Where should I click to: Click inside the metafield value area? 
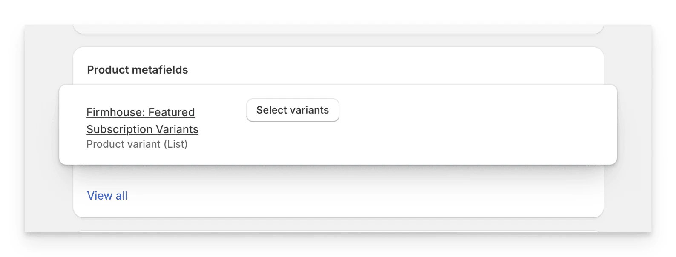[x=426, y=125]
